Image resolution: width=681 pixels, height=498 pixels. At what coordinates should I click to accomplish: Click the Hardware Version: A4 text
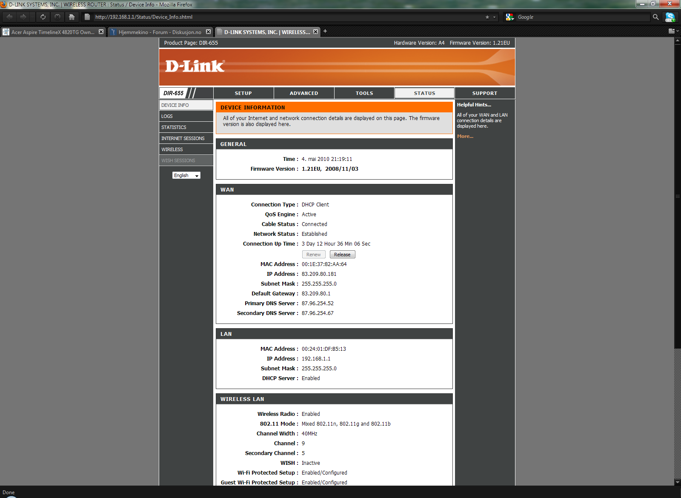pyautogui.click(x=419, y=43)
